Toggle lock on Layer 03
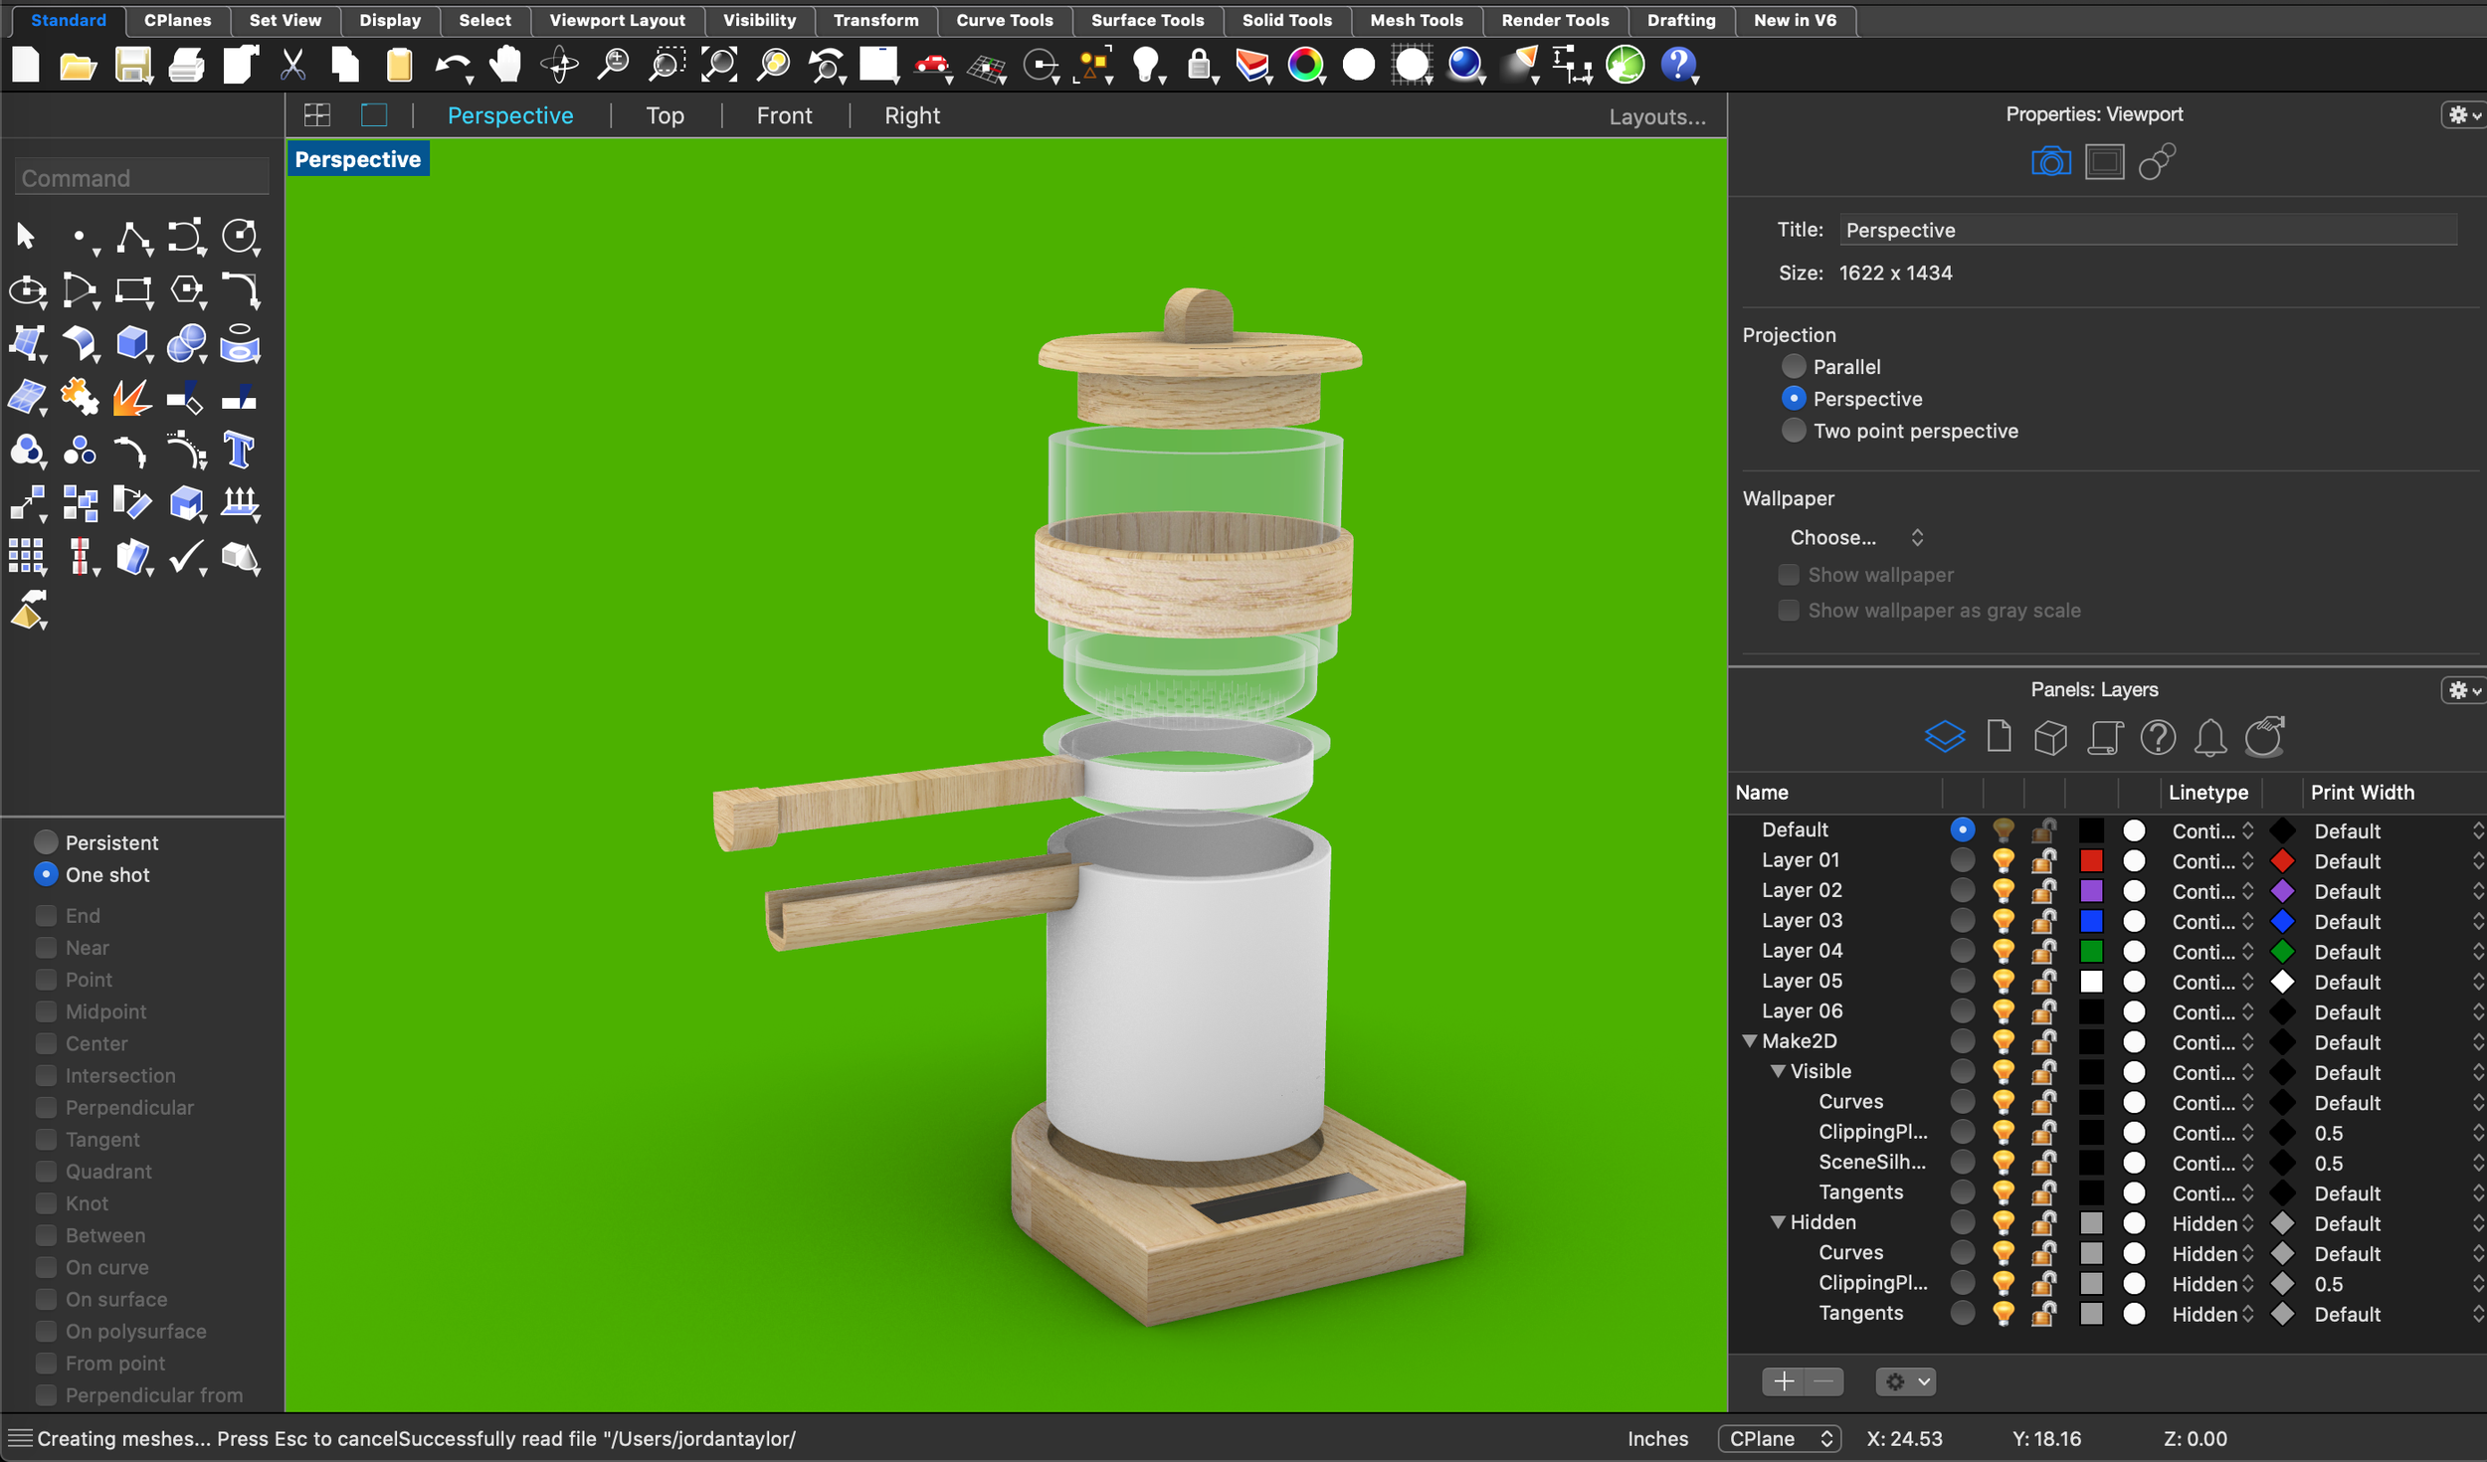This screenshot has height=1462, width=2487. [x=2043, y=921]
